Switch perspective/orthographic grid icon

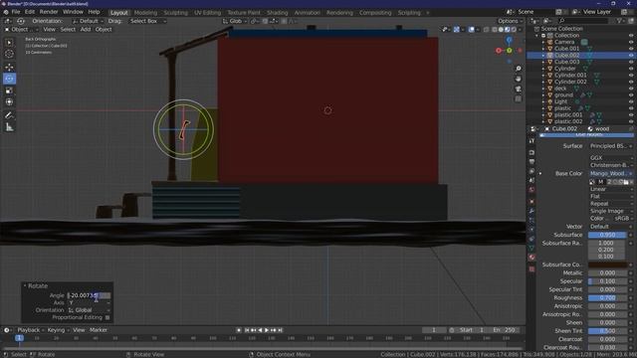pos(518,99)
